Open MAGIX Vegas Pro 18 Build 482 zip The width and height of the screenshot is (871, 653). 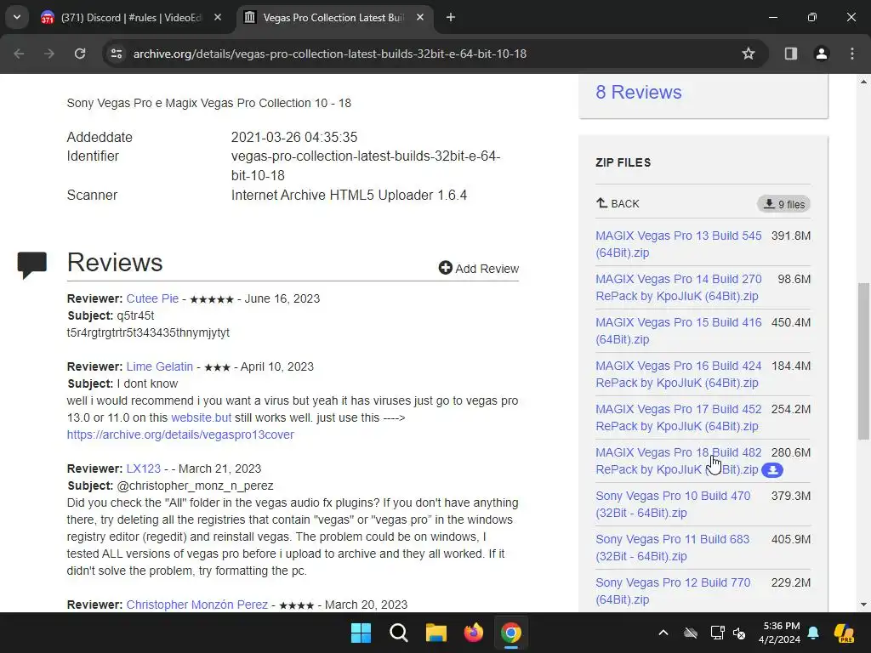coord(678,460)
